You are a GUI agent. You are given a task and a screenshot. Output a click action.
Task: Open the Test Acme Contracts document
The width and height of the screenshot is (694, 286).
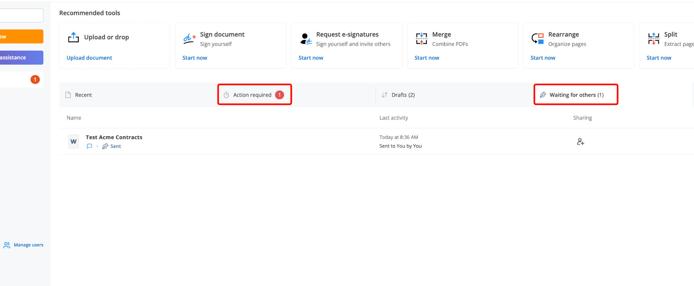click(114, 137)
